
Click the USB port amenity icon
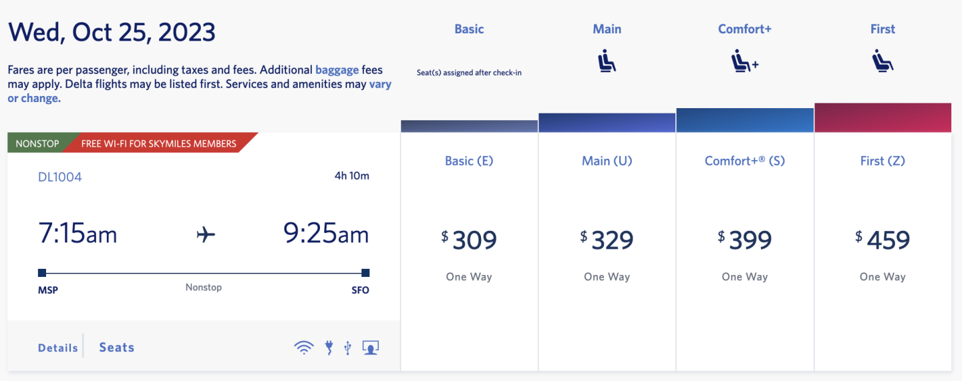(x=347, y=348)
